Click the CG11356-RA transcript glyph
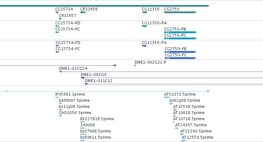The width and height of the screenshot is (263, 142). (x=144, y=26)
